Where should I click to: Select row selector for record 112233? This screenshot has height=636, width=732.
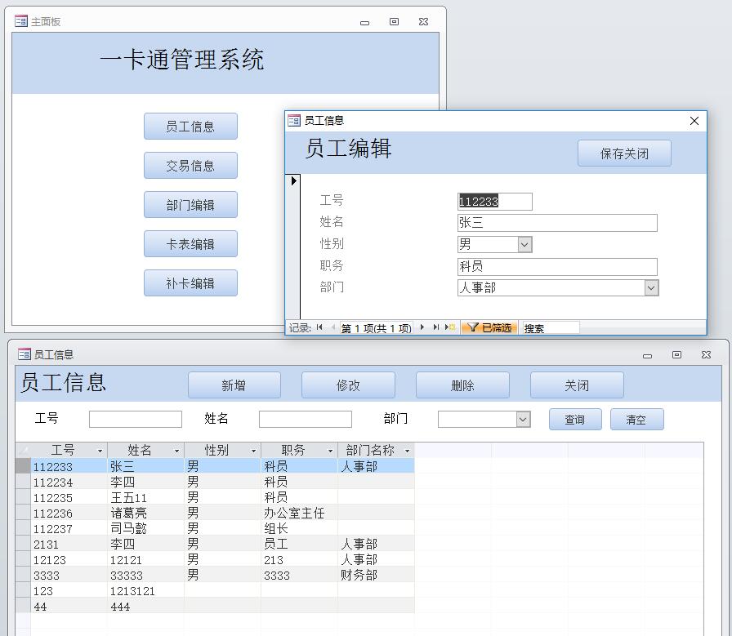point(23,465)
